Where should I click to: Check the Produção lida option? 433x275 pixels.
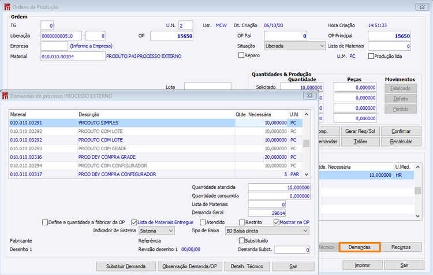(x=370, y=56)
